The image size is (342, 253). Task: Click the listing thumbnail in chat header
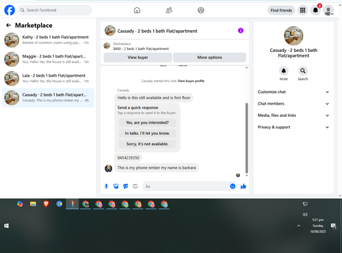[x=110, y=31]
